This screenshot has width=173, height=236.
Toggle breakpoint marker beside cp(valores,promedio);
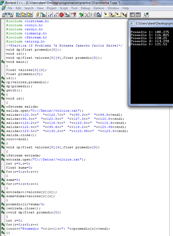pyautogui.click(x=3, y=82)
